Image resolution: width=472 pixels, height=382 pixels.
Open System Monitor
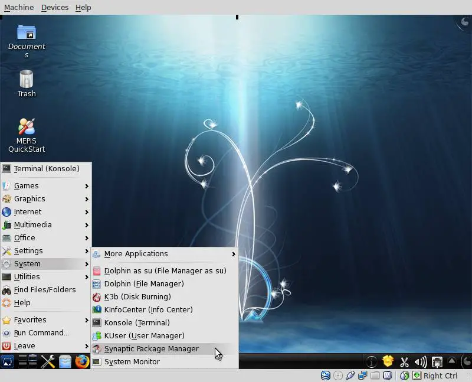click(x=165, y=361)
